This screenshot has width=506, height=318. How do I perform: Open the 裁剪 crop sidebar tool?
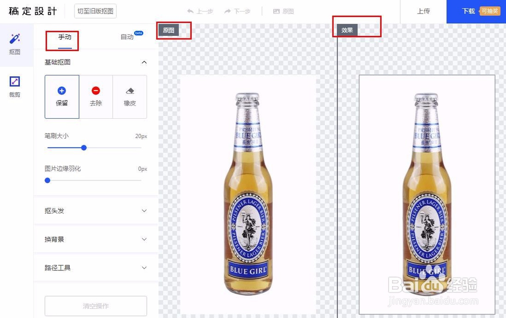(x=15, y=87)
